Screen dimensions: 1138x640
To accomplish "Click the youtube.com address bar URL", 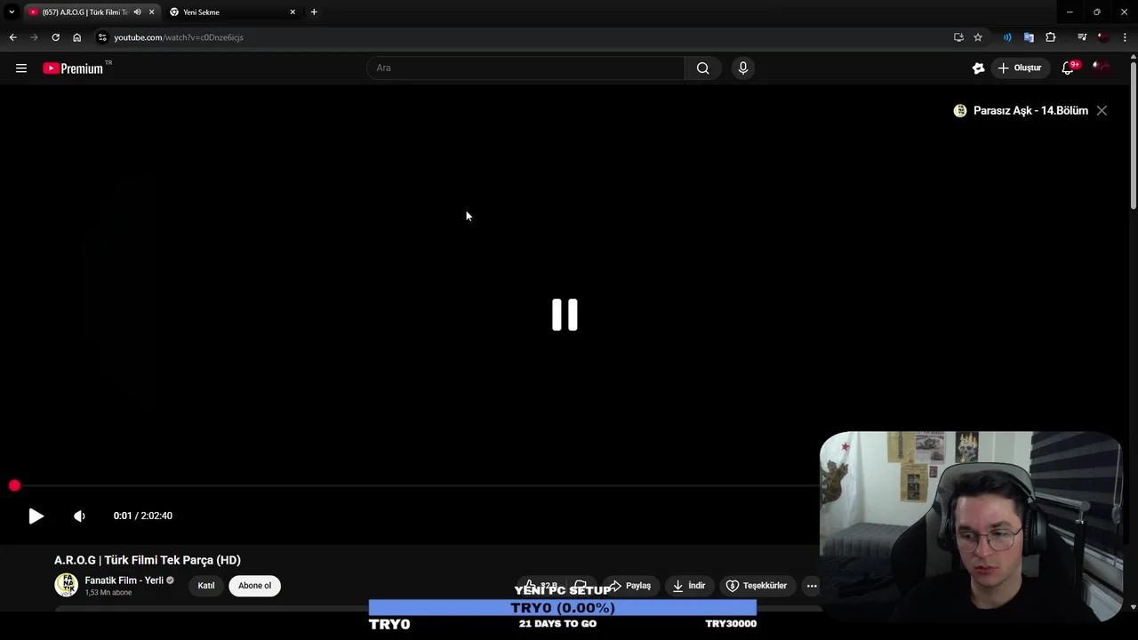I will (179, 37).
